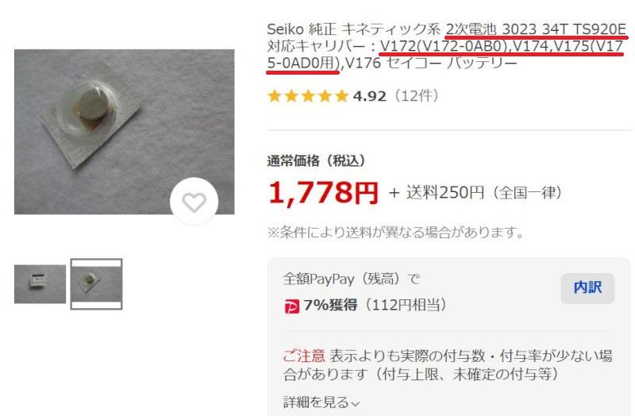Click the 4.92 rating score
635x416 pixels.
pyautogui.click(x=369, y=96)
